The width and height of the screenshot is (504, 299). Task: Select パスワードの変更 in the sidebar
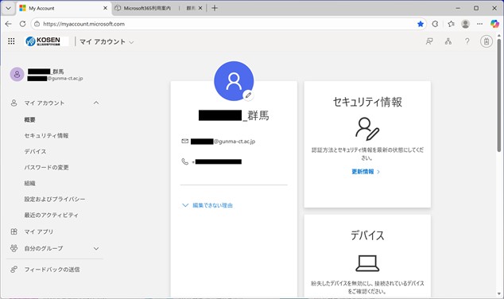pos(47,168)
